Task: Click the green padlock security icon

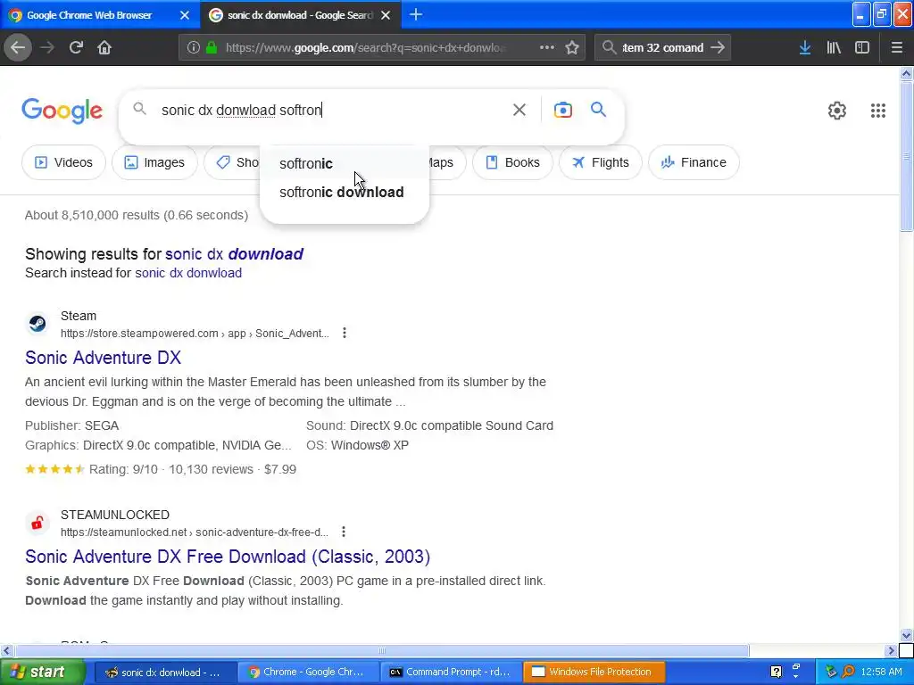Action: click(x=212, y=48)
